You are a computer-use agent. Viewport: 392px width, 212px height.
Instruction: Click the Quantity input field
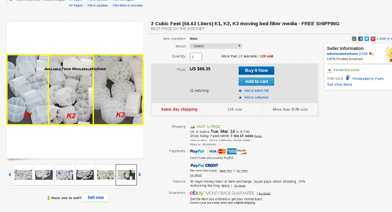point(196,57)
